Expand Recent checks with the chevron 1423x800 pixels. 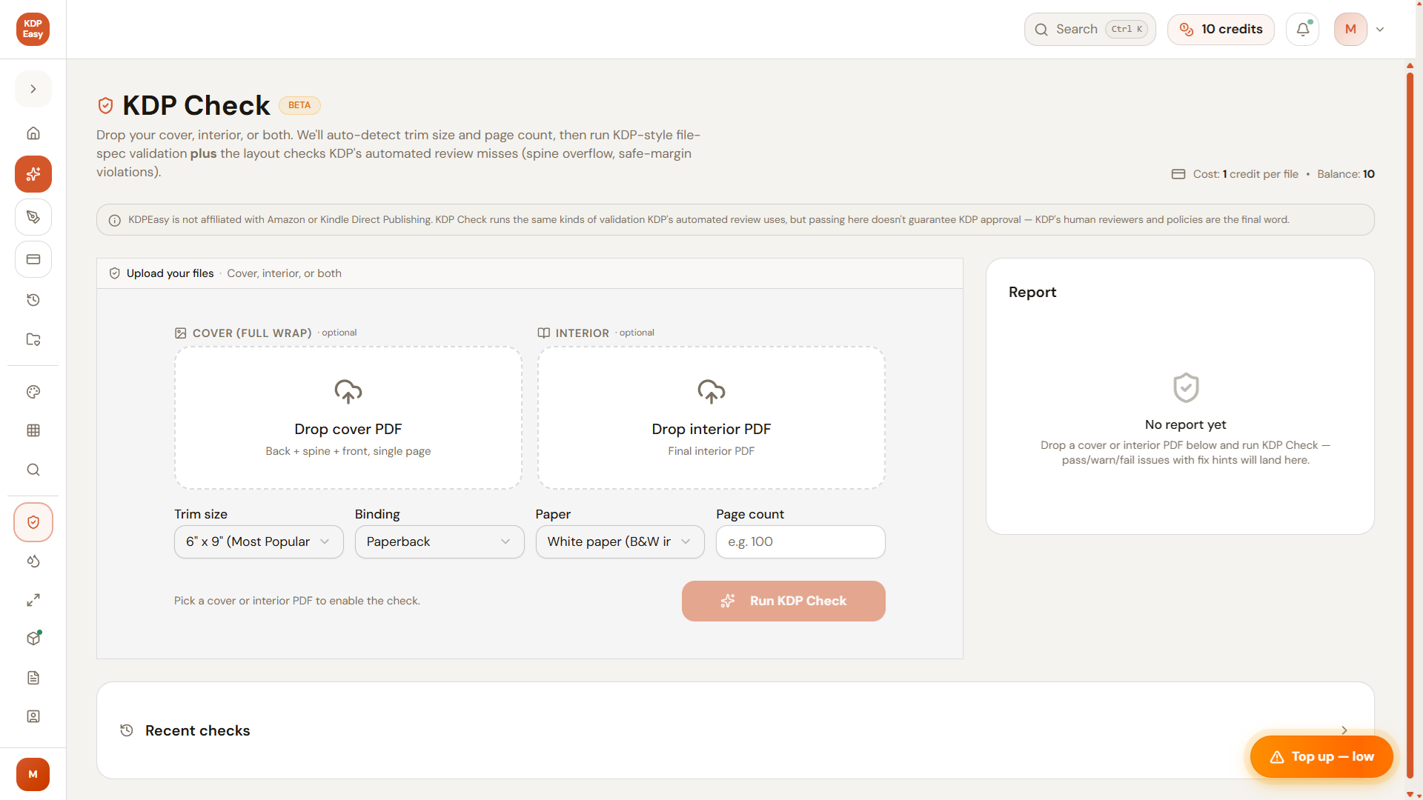(1344, 730)
